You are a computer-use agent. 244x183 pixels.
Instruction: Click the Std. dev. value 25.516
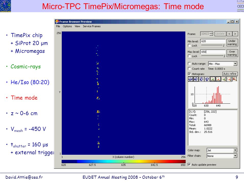pyautogui.click(x=208, y=132)
